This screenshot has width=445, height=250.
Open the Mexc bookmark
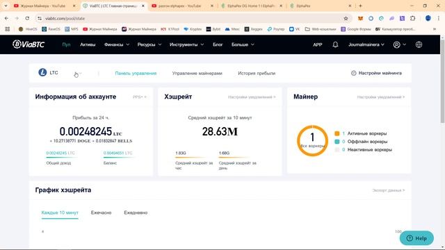pos(232,29)
